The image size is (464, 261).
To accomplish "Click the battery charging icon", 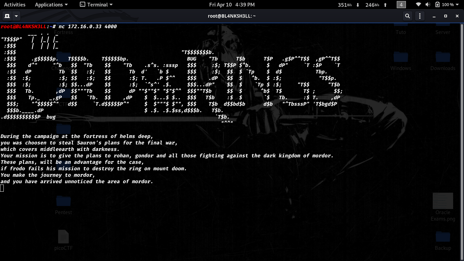I will point(437,5).
